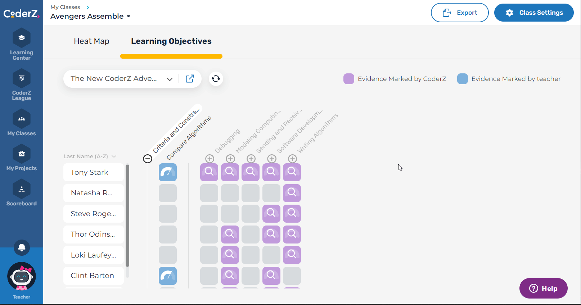The width and height of the screenshot is (581, 305).
Task: View Natasha R's Writing Algorithms evidence
Action: click(292, 193)
